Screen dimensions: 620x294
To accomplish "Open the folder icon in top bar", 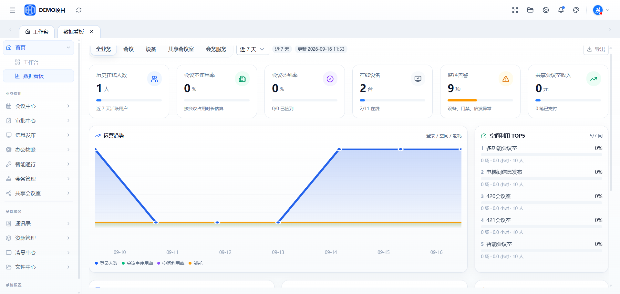I will (x=530, y=10).
